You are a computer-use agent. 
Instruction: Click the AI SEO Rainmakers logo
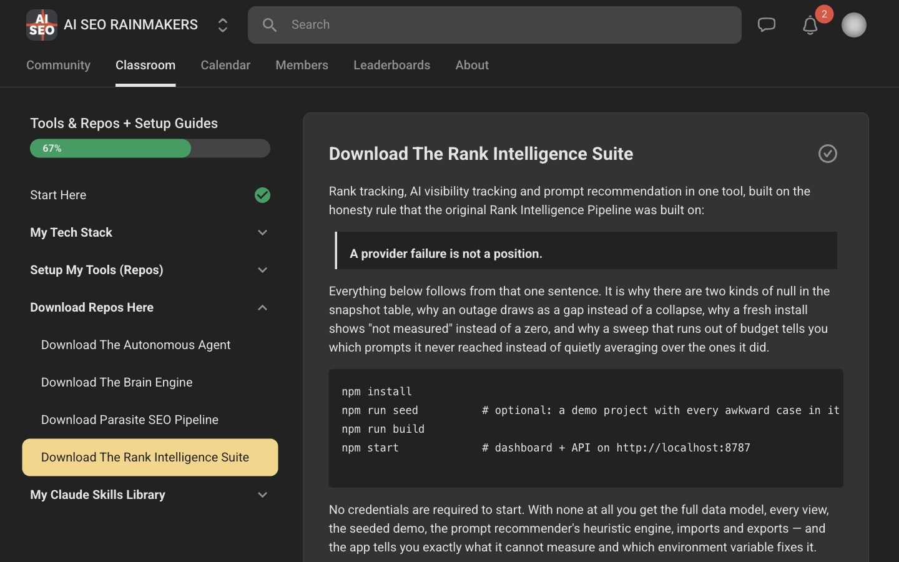[x=42, y=25]
